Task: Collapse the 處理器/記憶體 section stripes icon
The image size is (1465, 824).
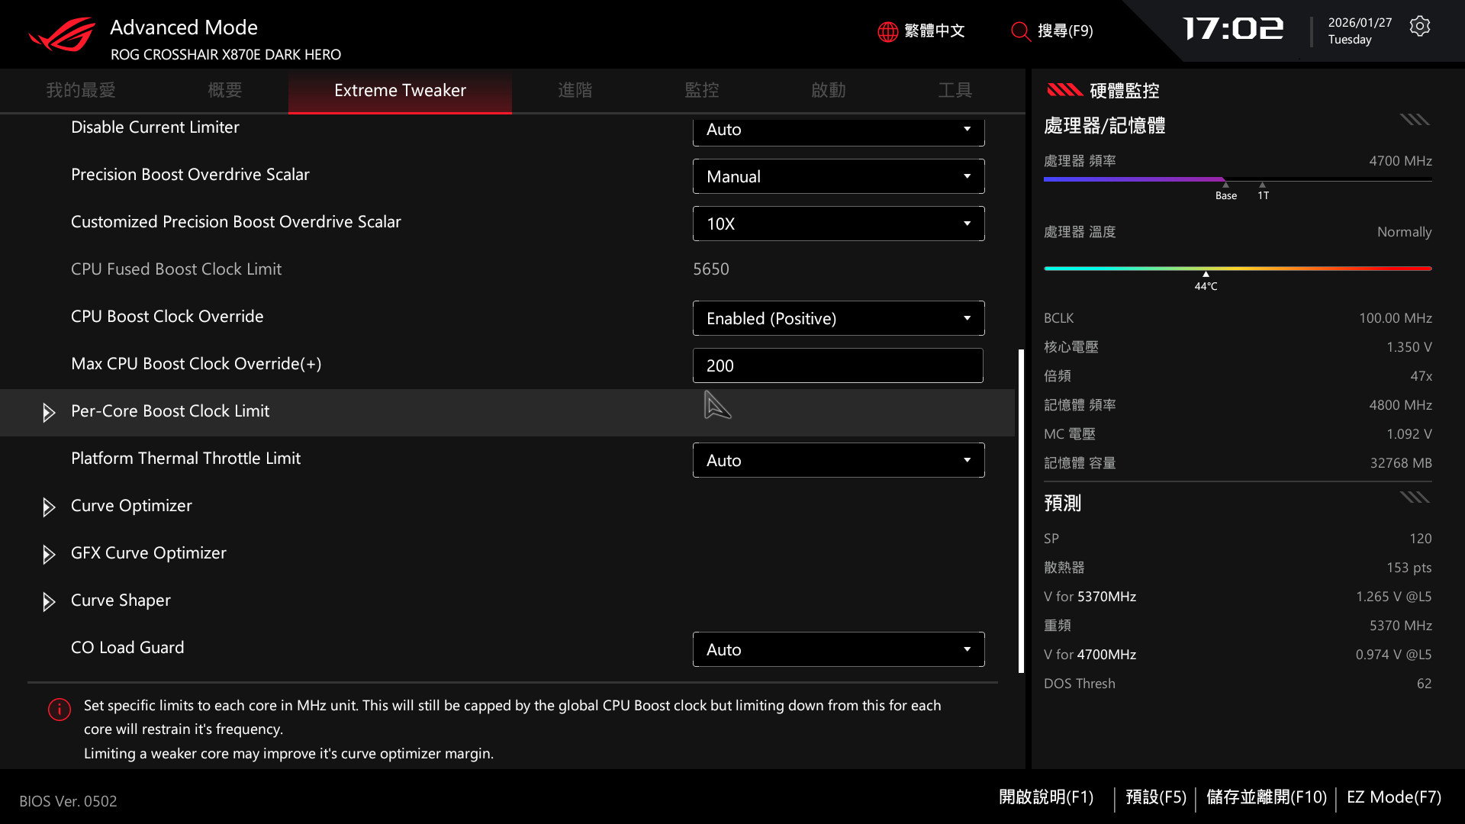Action: (1414, 120)
